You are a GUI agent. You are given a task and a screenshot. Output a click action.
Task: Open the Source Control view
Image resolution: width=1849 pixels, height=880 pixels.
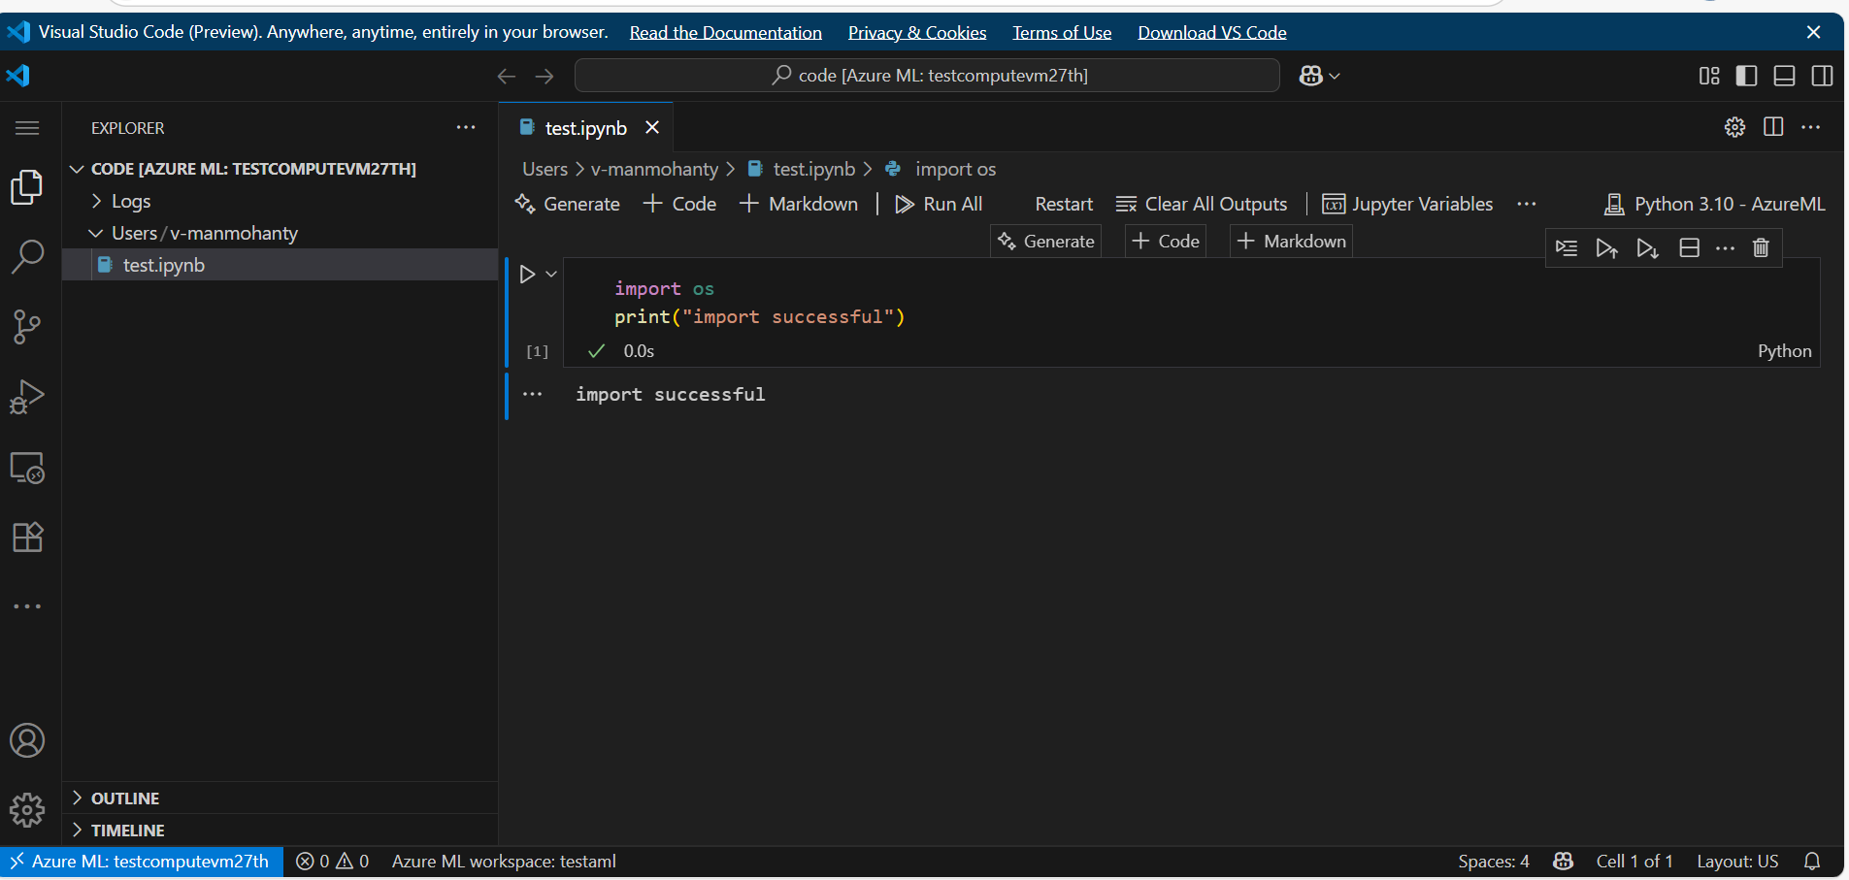coord(27,327)
